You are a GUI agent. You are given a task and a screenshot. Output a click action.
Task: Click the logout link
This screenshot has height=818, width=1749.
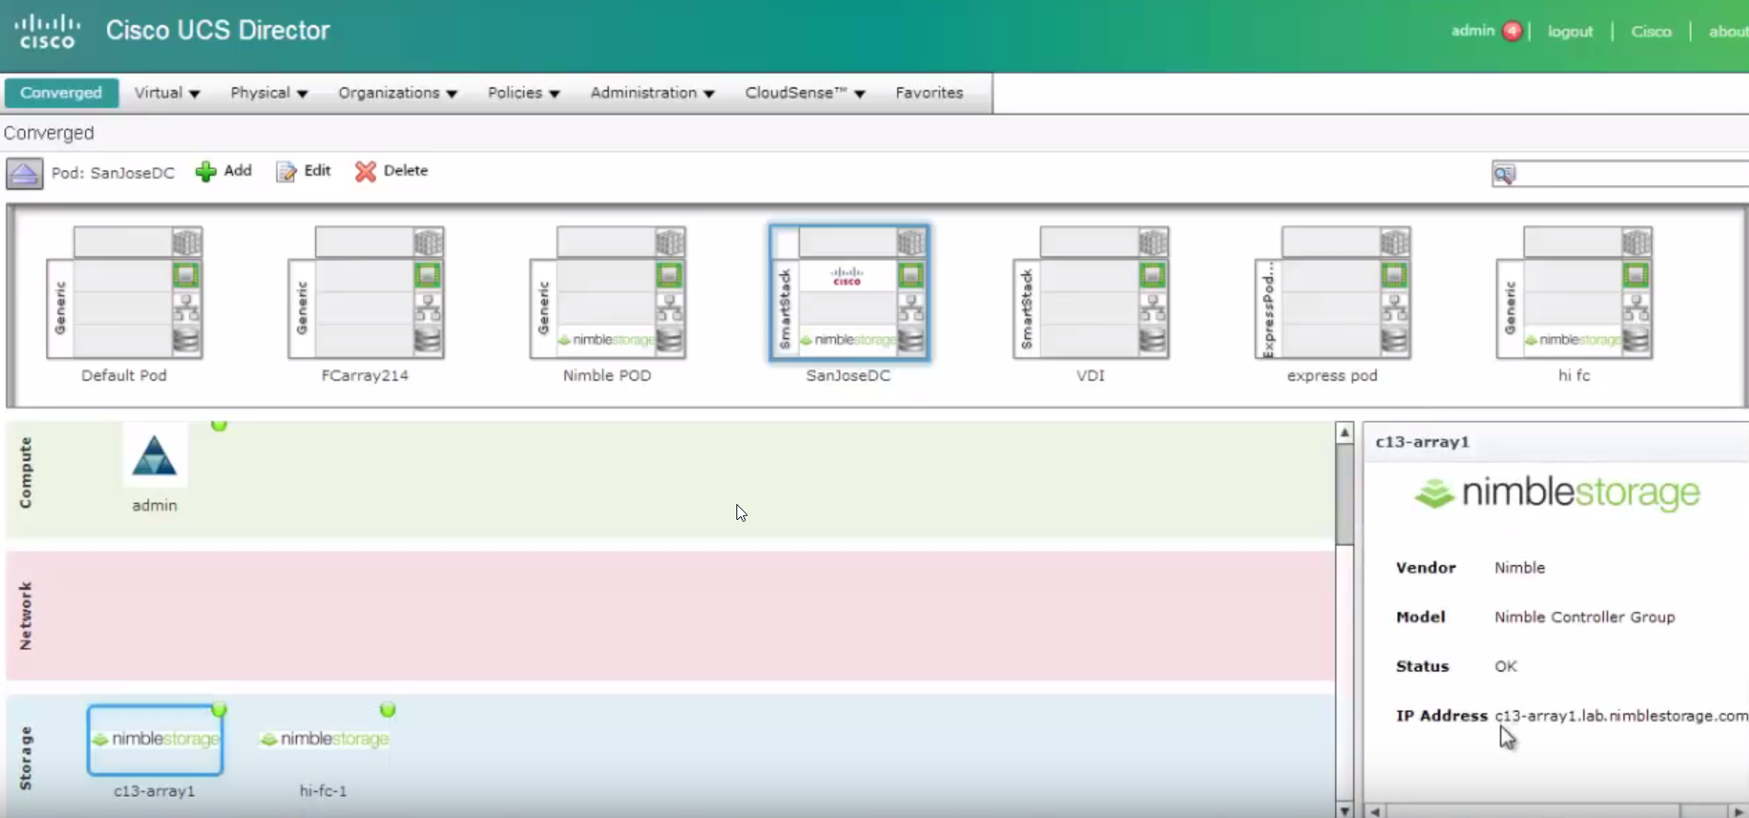click(1570, 31)
